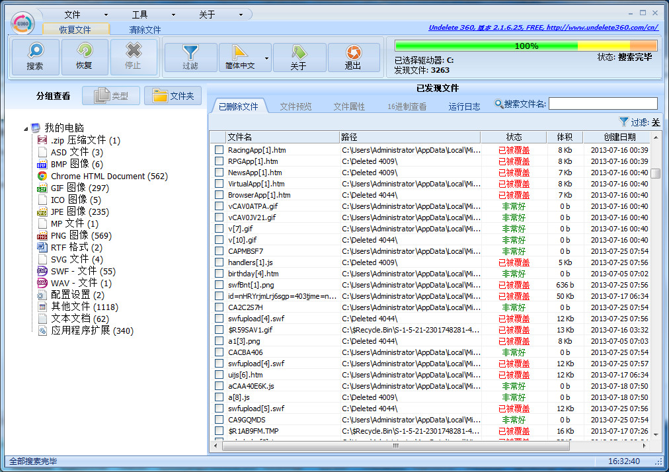This screenshot has height=472, width=669.
Task: Collapse the 我的电脑 tree node
Action: 26,128
